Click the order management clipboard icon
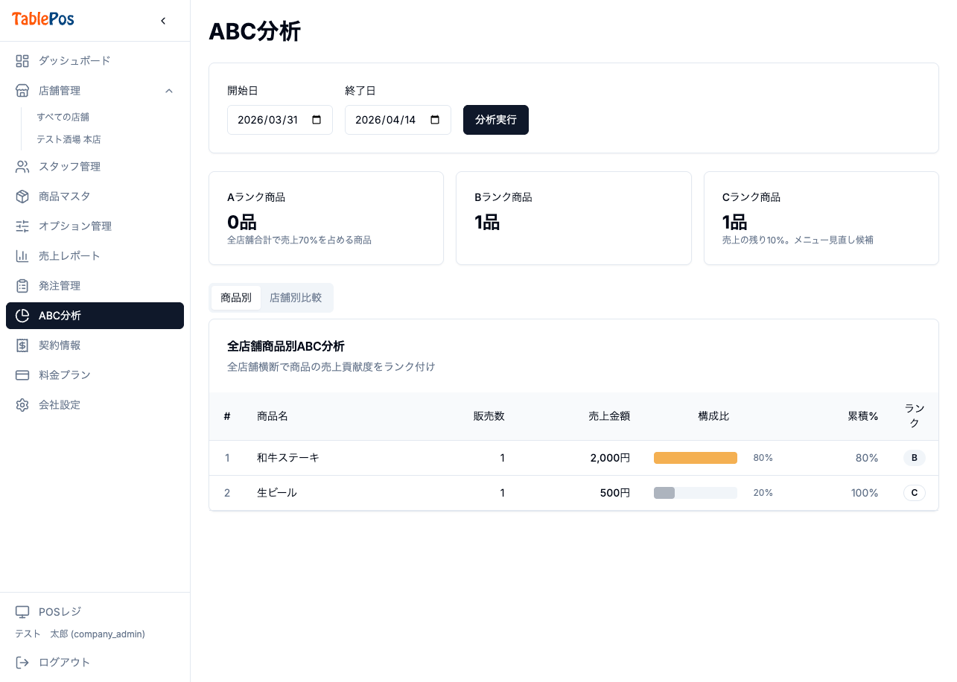Image resolution: width=957 pixels, height=682 pixels. tap(22, 286)
